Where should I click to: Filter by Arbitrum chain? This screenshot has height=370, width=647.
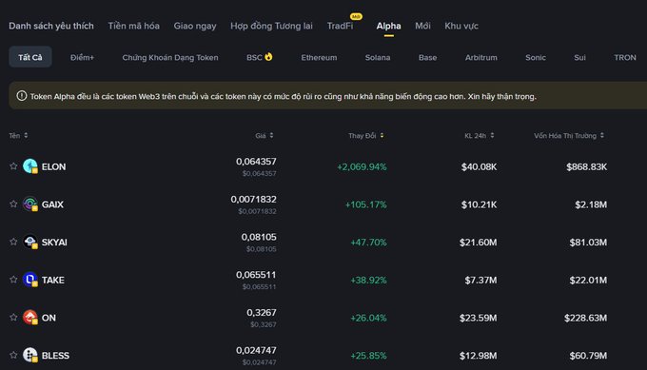coord(481,57)
